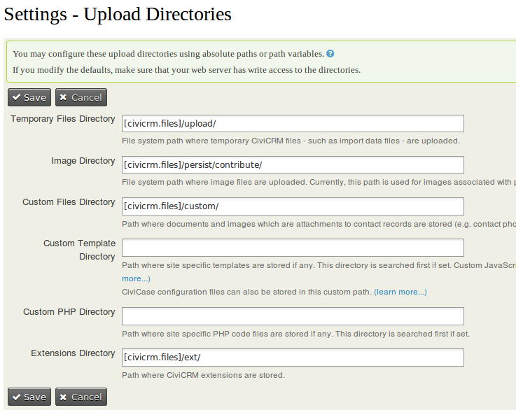Click the "Custom Files Directory" label
The width and height of the screenshot is (516, 410).
click(69, 202)
